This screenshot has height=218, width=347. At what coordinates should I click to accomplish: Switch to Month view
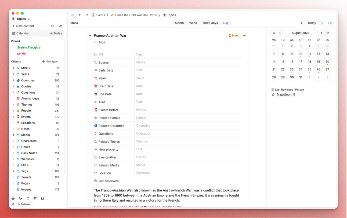coord(179,23)
